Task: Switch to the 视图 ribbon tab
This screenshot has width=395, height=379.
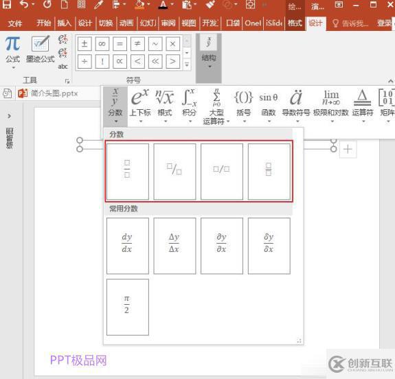Action: (x=189, y=23)
